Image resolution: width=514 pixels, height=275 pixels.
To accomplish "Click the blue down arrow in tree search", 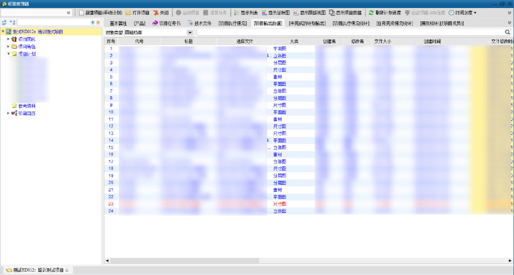I will pos(93,23).
